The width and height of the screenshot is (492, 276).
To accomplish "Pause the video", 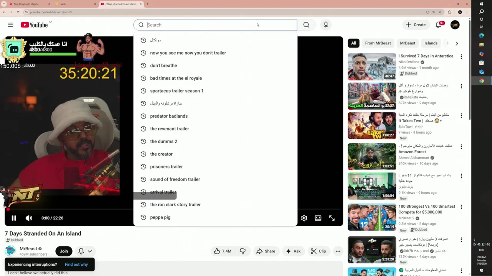I will pos(14,218).
